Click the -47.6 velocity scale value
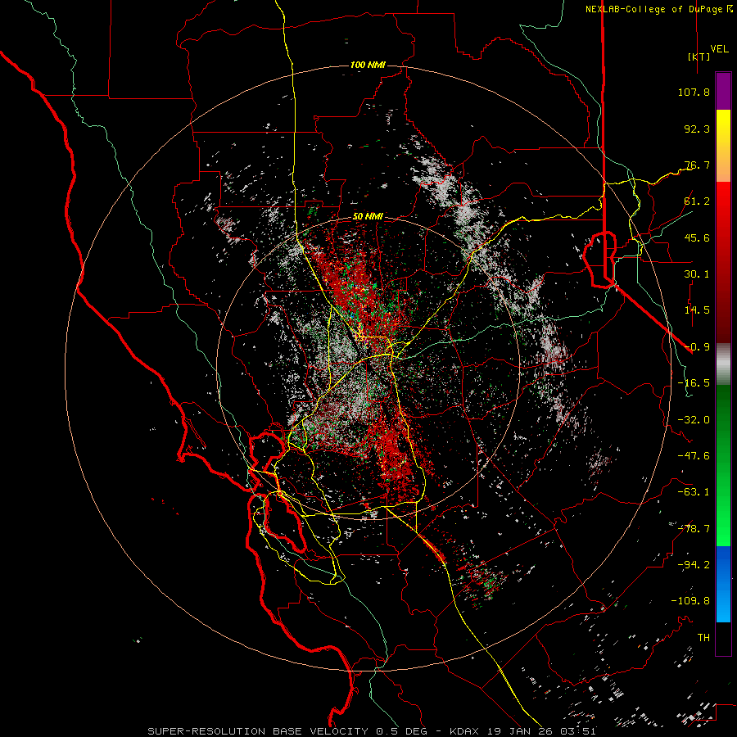 tap(694, 456)
